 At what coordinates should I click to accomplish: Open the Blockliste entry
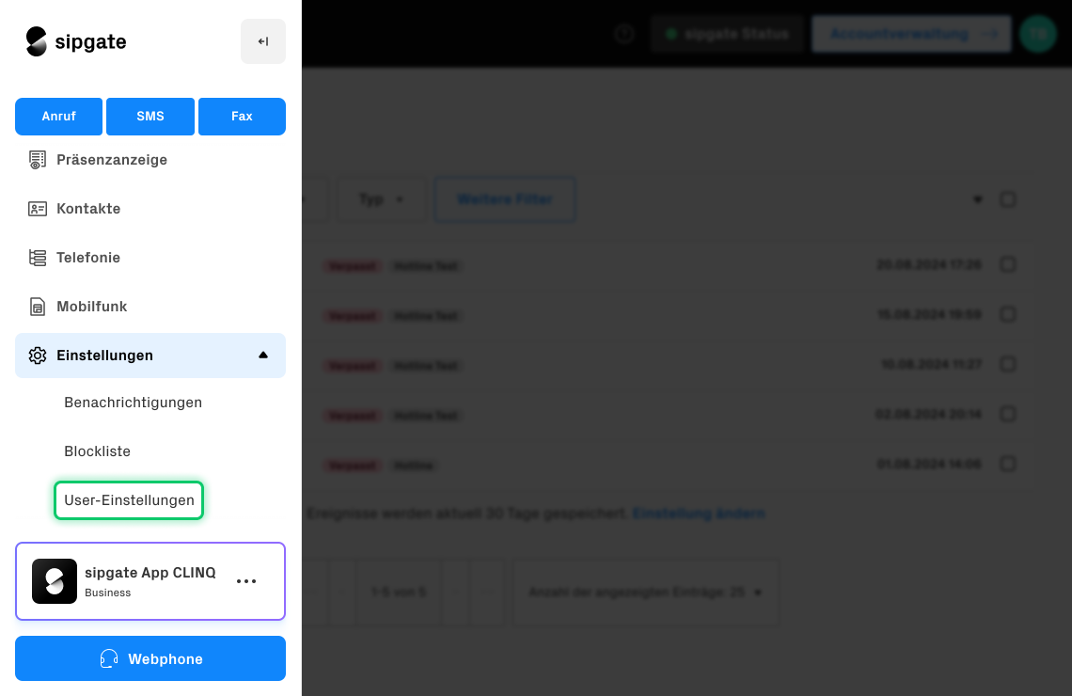click(97, 451)
